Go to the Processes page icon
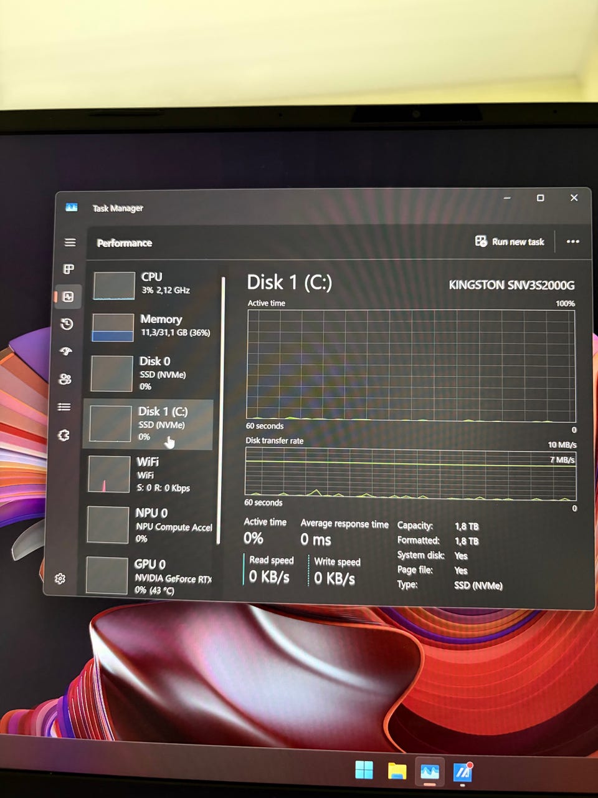The image size is (598, 798). tap(69, 269)
